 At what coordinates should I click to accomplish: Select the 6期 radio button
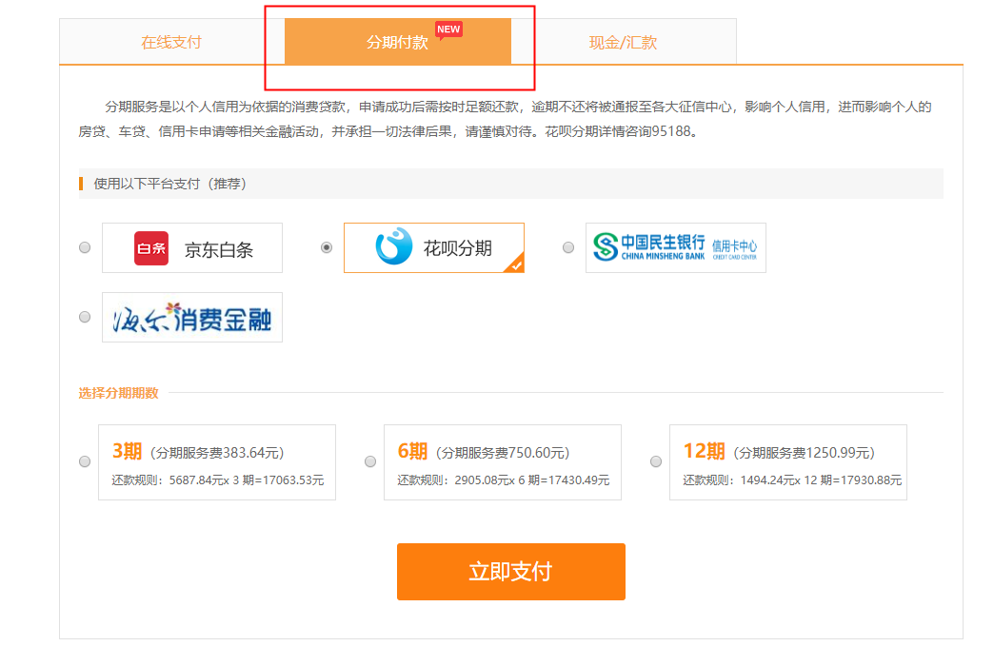coord(369,461)
